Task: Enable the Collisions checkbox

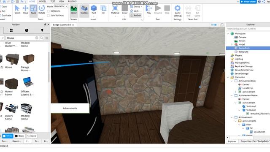Action: click(x=49, y=11)
